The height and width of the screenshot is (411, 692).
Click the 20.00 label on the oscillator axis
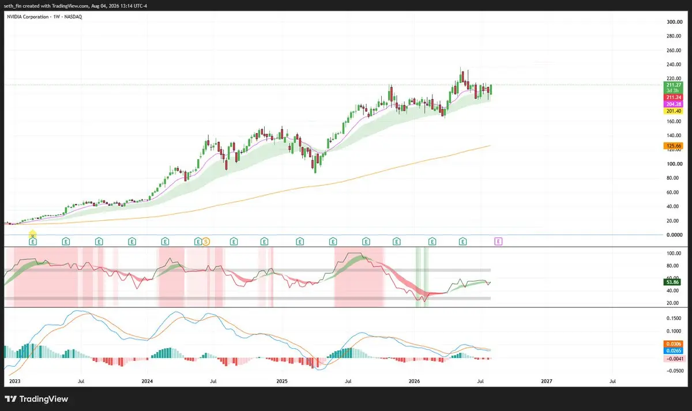pos(674,303)
